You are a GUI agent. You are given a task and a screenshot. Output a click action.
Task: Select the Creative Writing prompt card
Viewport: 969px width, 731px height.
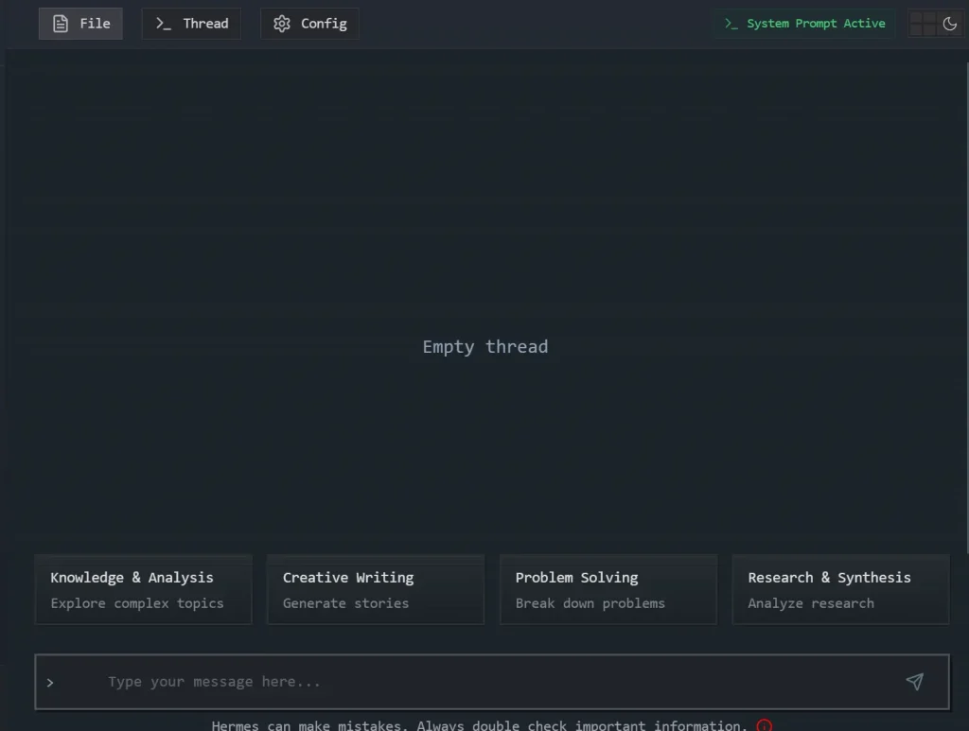(x=375, y=589)
